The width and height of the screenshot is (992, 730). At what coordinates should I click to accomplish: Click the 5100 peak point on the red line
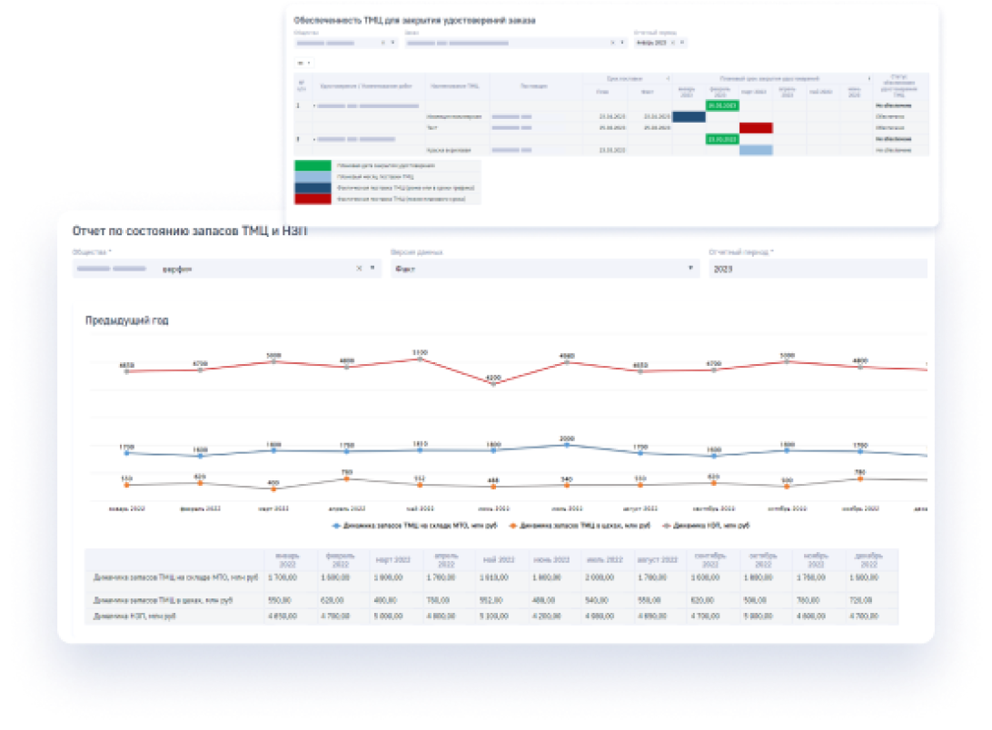(x=420, y=359)
